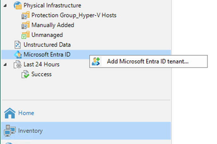Select Protection Group_Hyper-V Hosts
The image size is (217, 144).
click(x=74, y=15)
